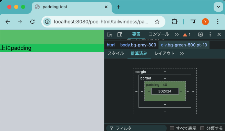Open a new tab with plus button

(x=119, y=7)
